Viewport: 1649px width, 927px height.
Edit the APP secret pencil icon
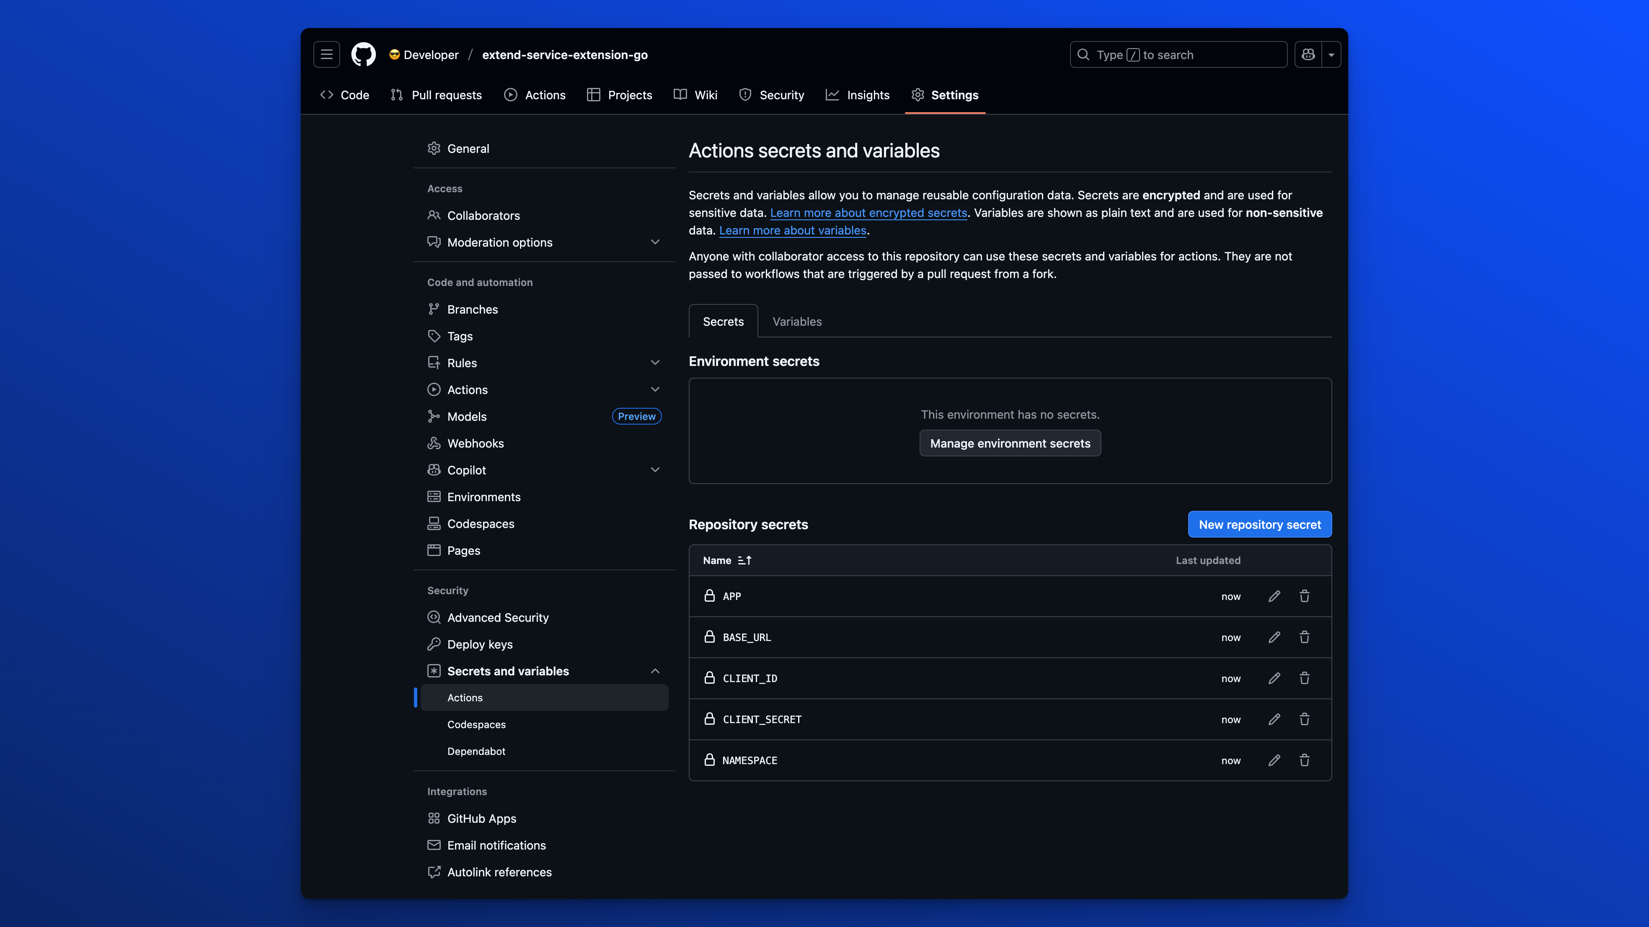1274,596
